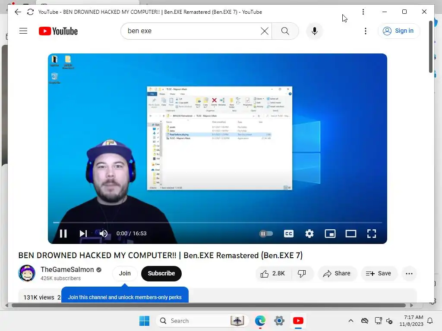Open the player settings gear
Screen dimensions: 442x331
tap(309, 234)
